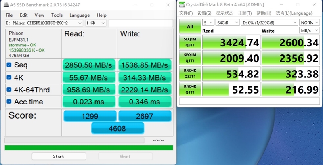Click the empty text field beside 1 GB
323x165 pixels.
click(x=141, y=23)
